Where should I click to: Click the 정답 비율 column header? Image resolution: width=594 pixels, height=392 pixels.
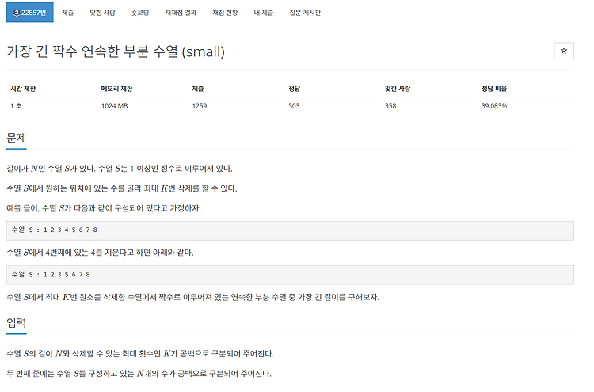pyautogui.click(x=494, y=89)
